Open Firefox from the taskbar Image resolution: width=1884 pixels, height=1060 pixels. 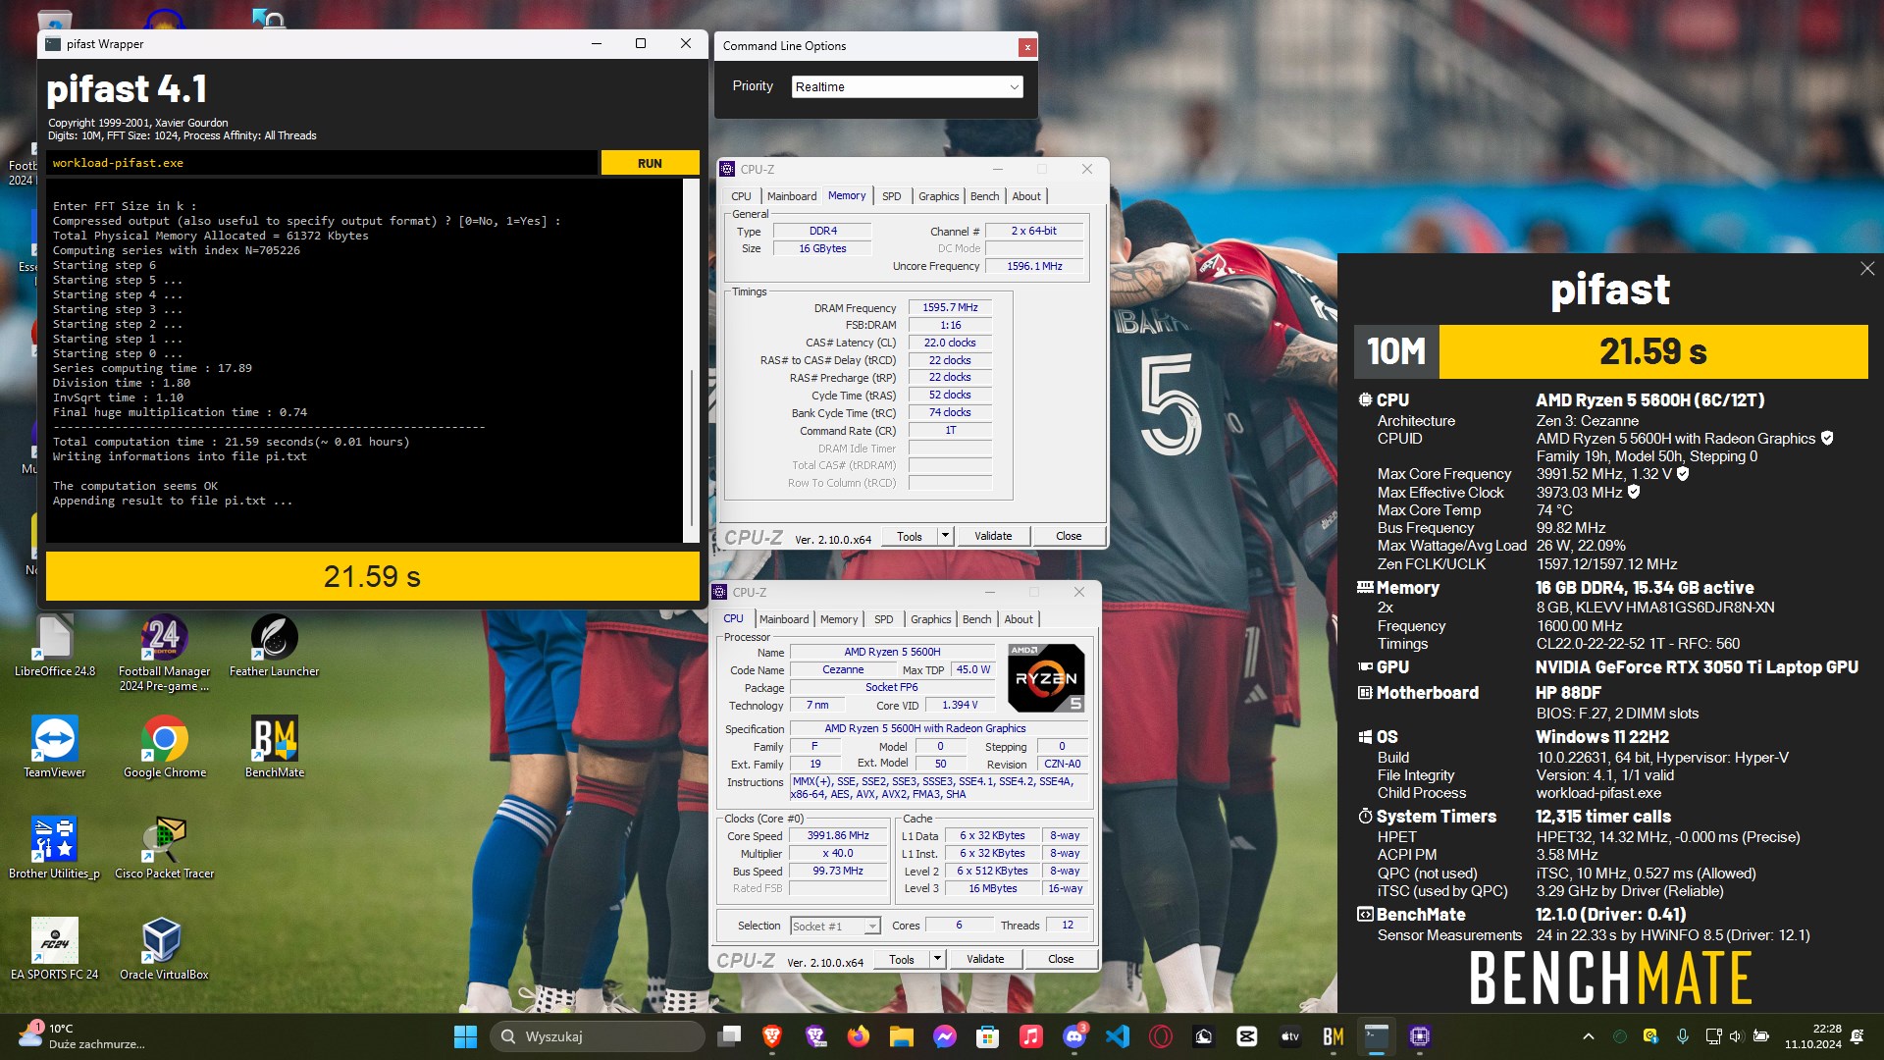click(859, 1036)
